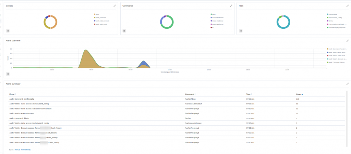351x154 pixels.
Task: Sort table by Count column
Action: tap(299, 94)
